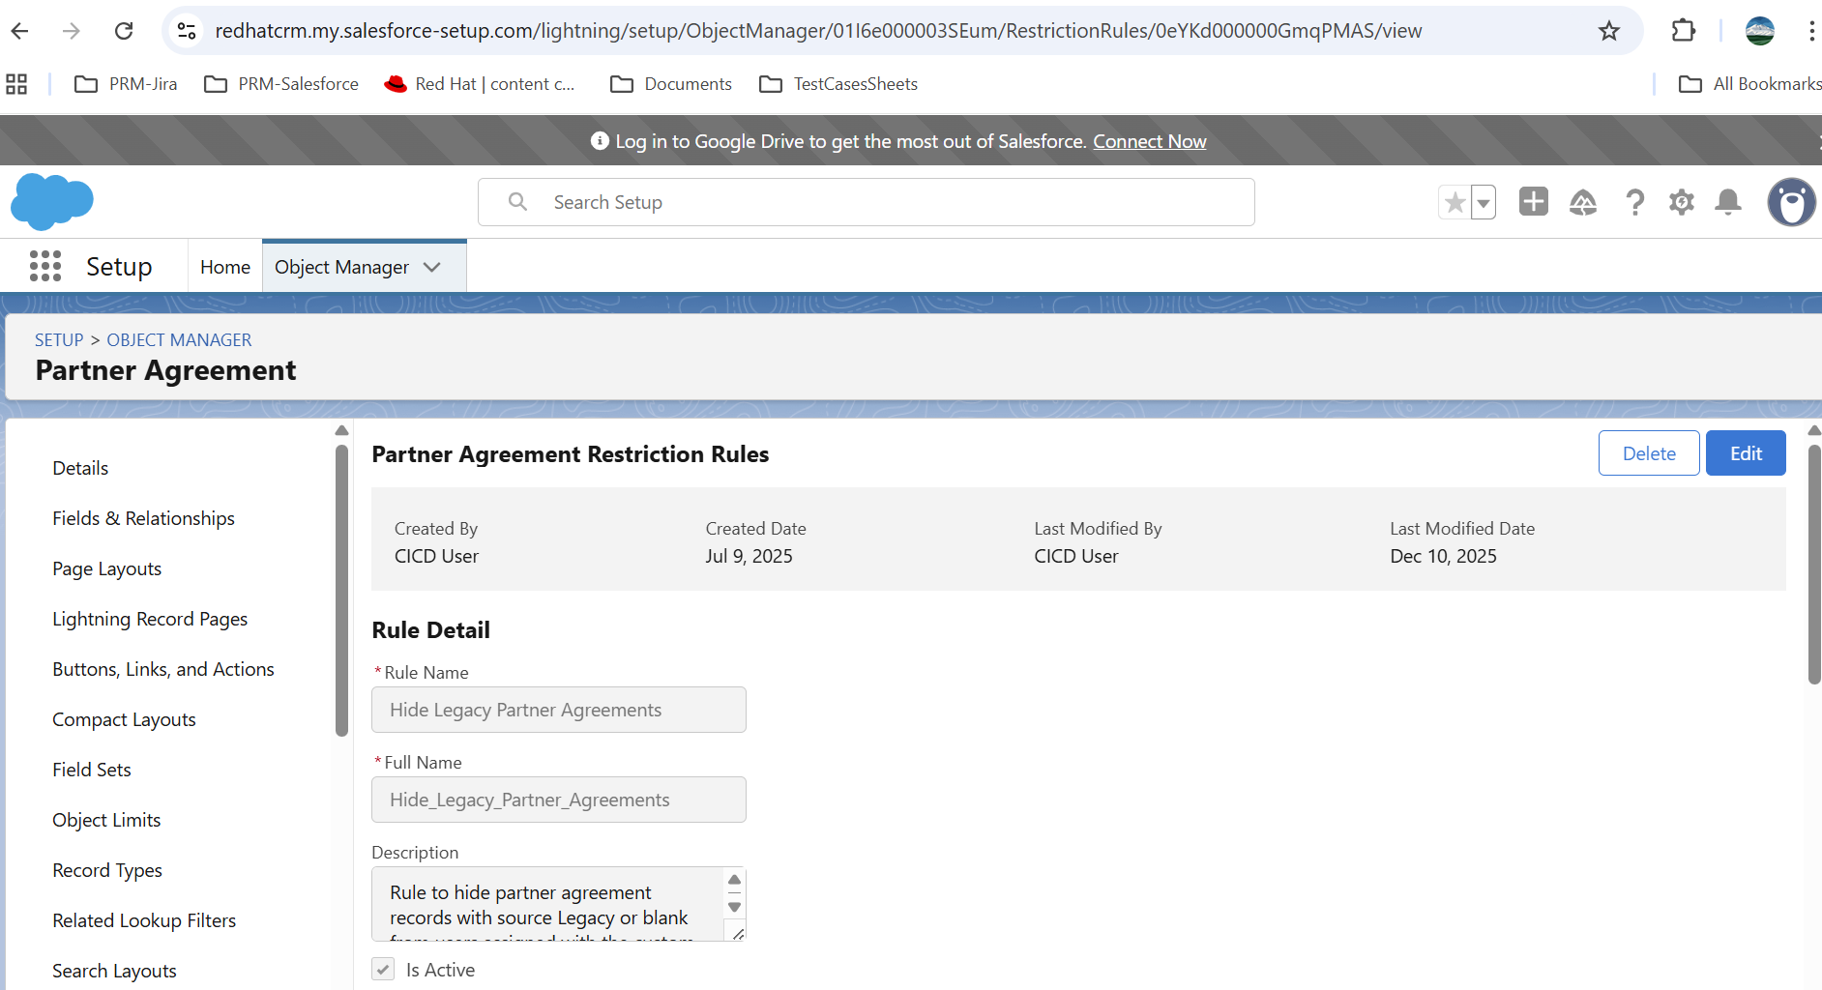The width and height of the screenshot is (1822, 990).
Task: Open Field Sets in the sidebar
Action: click(x=92, y=770)
